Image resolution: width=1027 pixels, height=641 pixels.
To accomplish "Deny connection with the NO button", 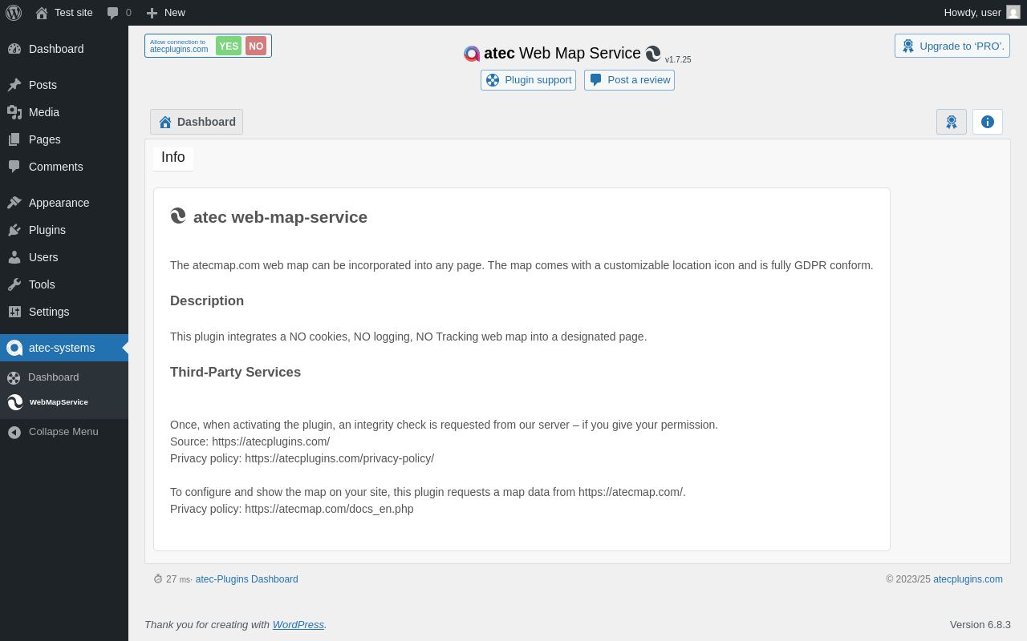I will [256, 46].
